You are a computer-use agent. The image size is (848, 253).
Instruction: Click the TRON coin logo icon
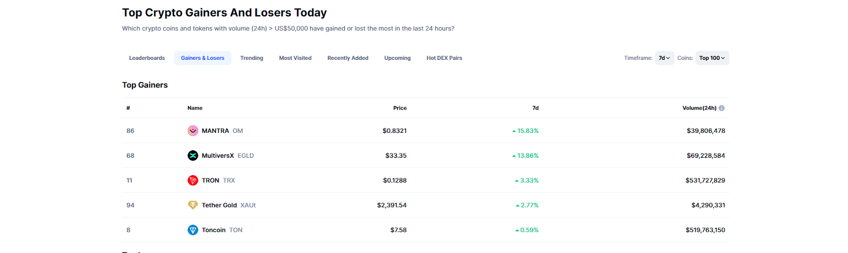[193, 180]
